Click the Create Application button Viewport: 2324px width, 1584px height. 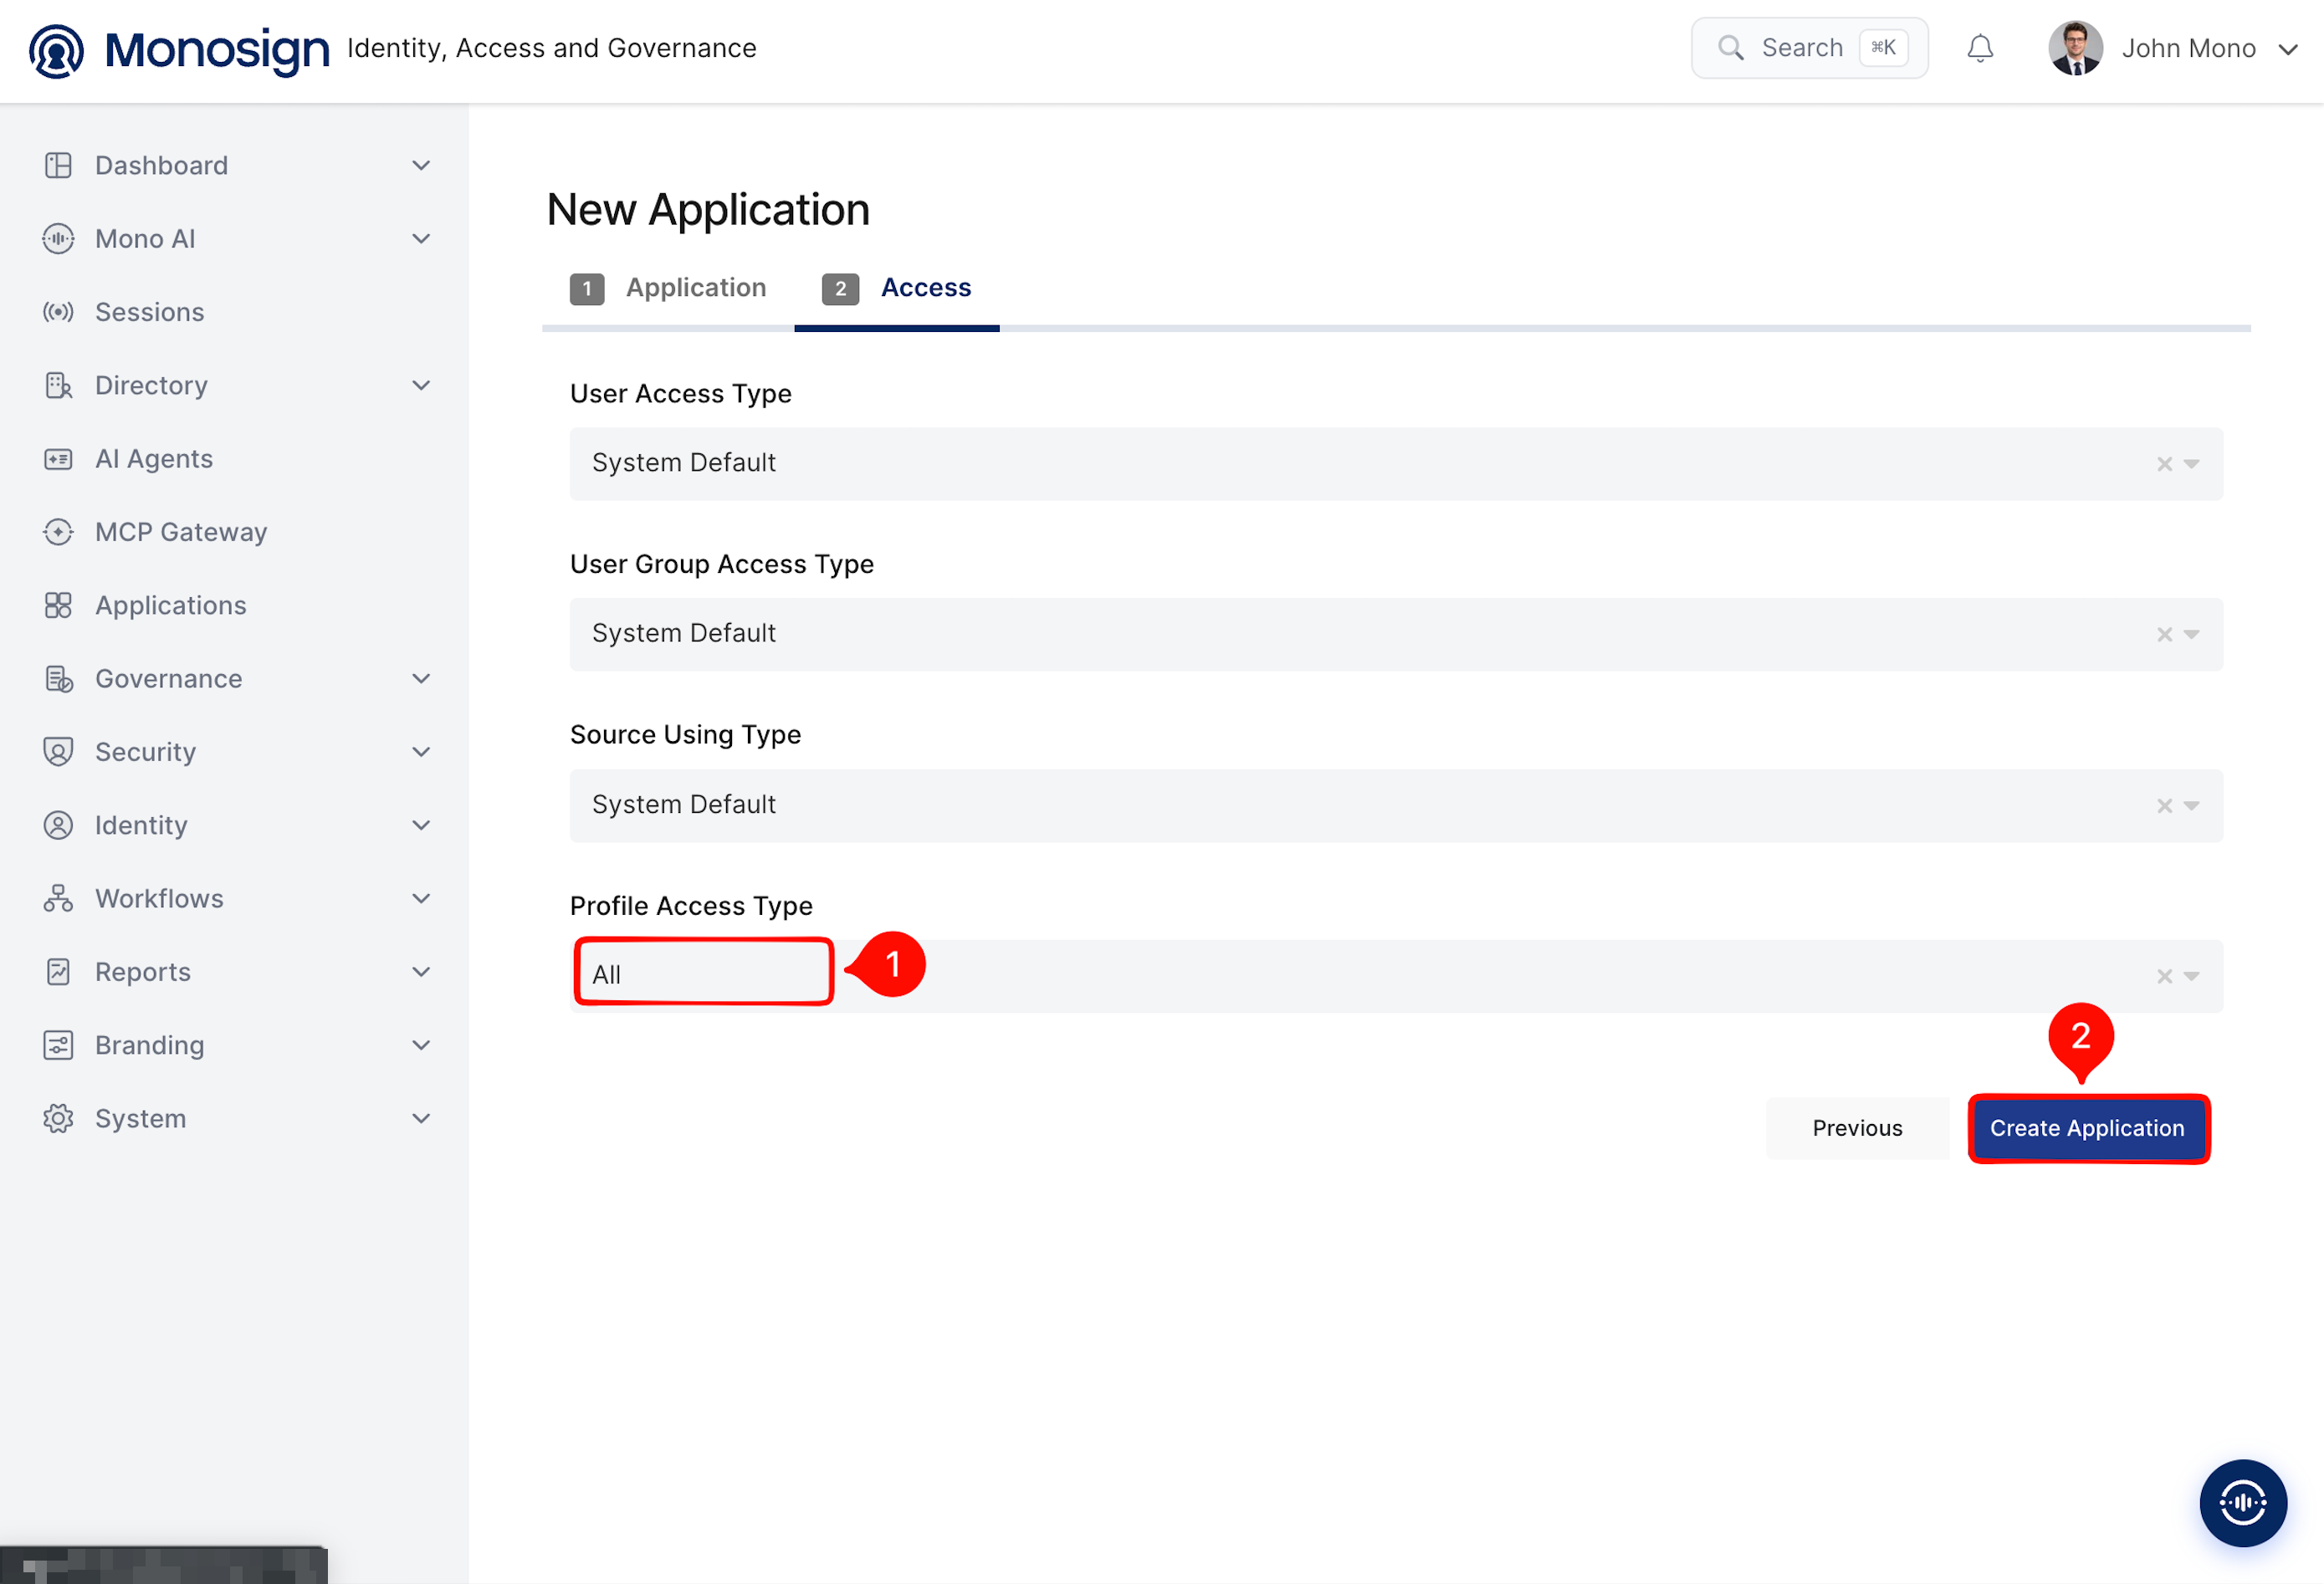pyautogui.click(x=2087, y=1128)
